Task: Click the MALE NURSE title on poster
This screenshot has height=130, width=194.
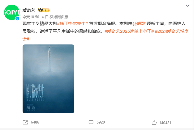Action: [35, 100]
